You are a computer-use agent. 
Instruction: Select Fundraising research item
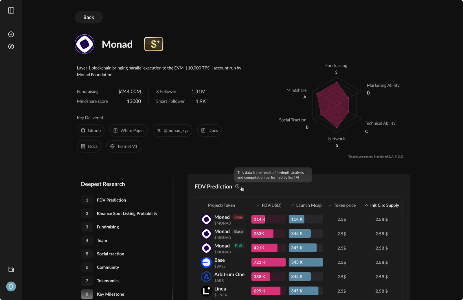124,227
